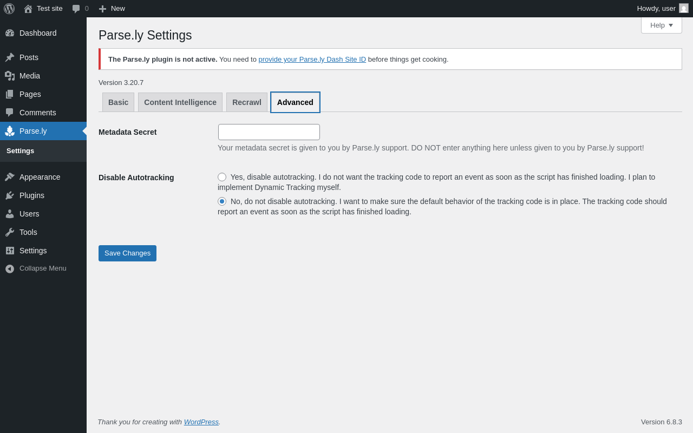Open the Tools wrench icon
This screenshot has width=693, height=433.
tap(10, 232)
